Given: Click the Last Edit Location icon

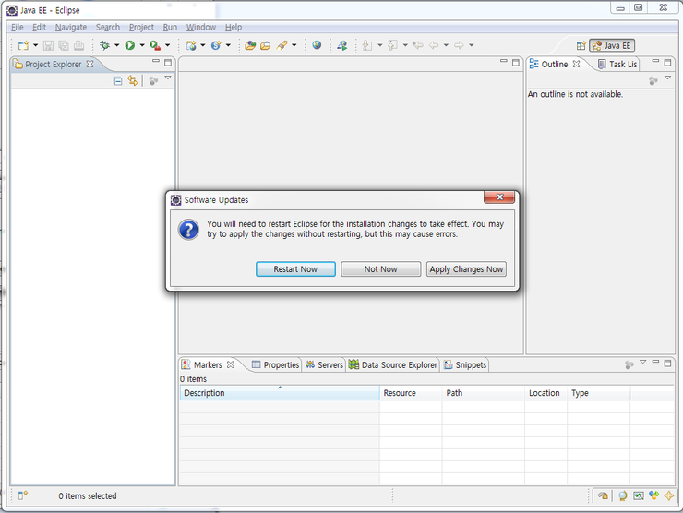Looking at the screenshot, I should [x=418, y=45].
